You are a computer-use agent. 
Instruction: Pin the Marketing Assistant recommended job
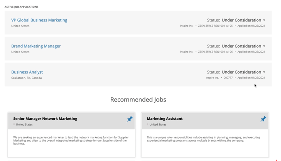click(263, 119)
